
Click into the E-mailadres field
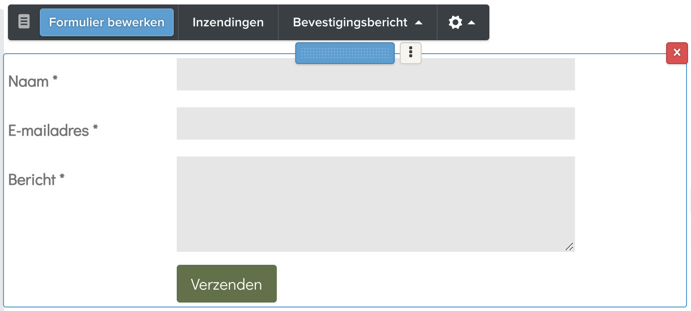[375, 123]
